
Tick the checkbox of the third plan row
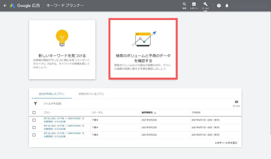click(34, 135)
